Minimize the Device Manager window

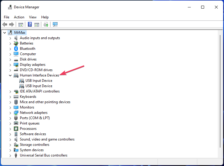189,7
